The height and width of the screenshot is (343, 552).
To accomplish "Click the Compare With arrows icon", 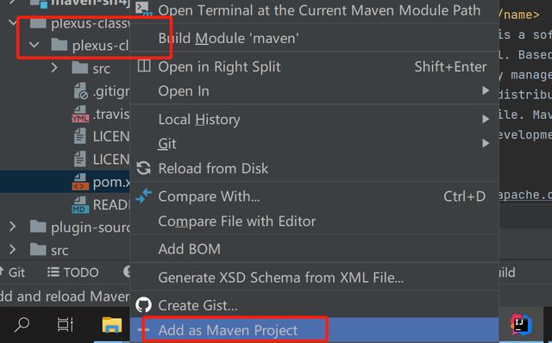I will (144, 196).
